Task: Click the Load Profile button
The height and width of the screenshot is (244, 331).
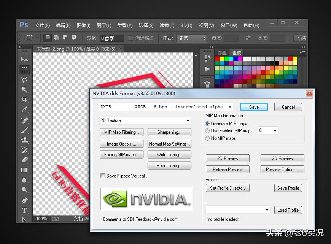Action: 288,210
